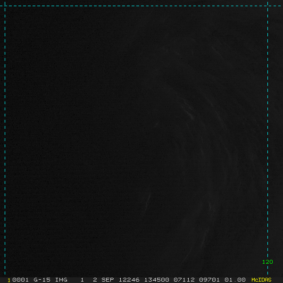Click the band number 1 after IMG
Image resolution: width=283 pixels, height=283 pixels.
click(x=82, y=280)
